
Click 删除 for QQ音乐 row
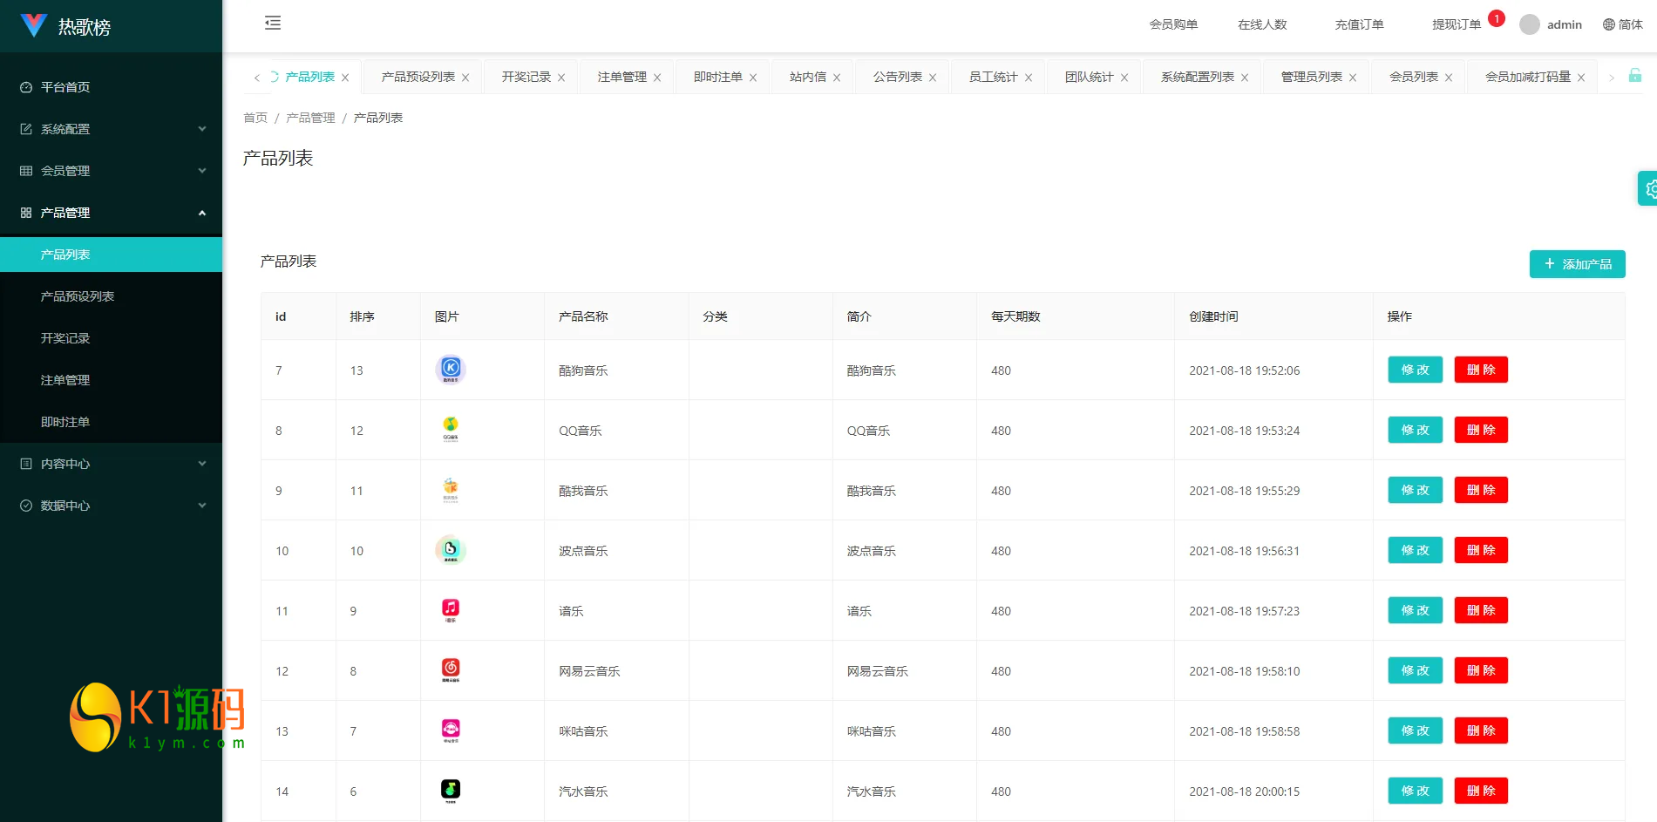(x=1481, y=430)
